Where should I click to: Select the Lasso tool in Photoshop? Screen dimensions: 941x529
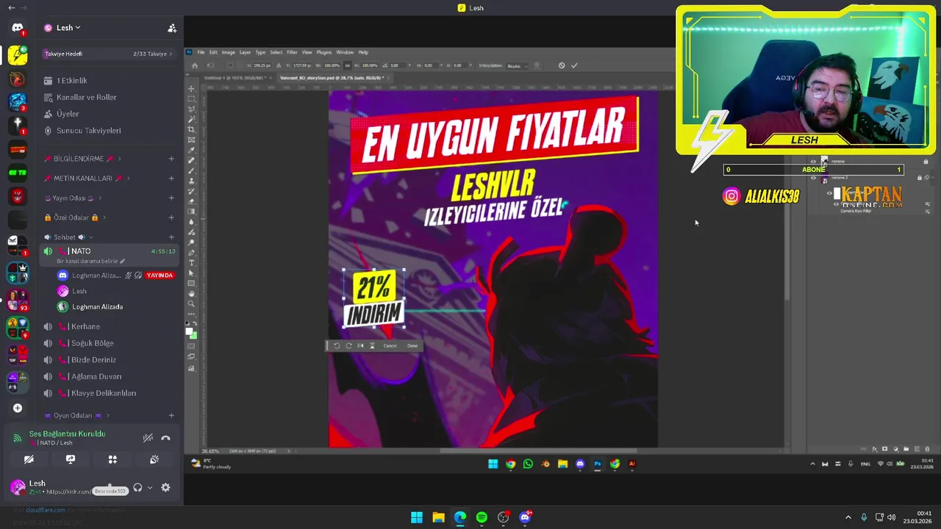coord(192,109)
